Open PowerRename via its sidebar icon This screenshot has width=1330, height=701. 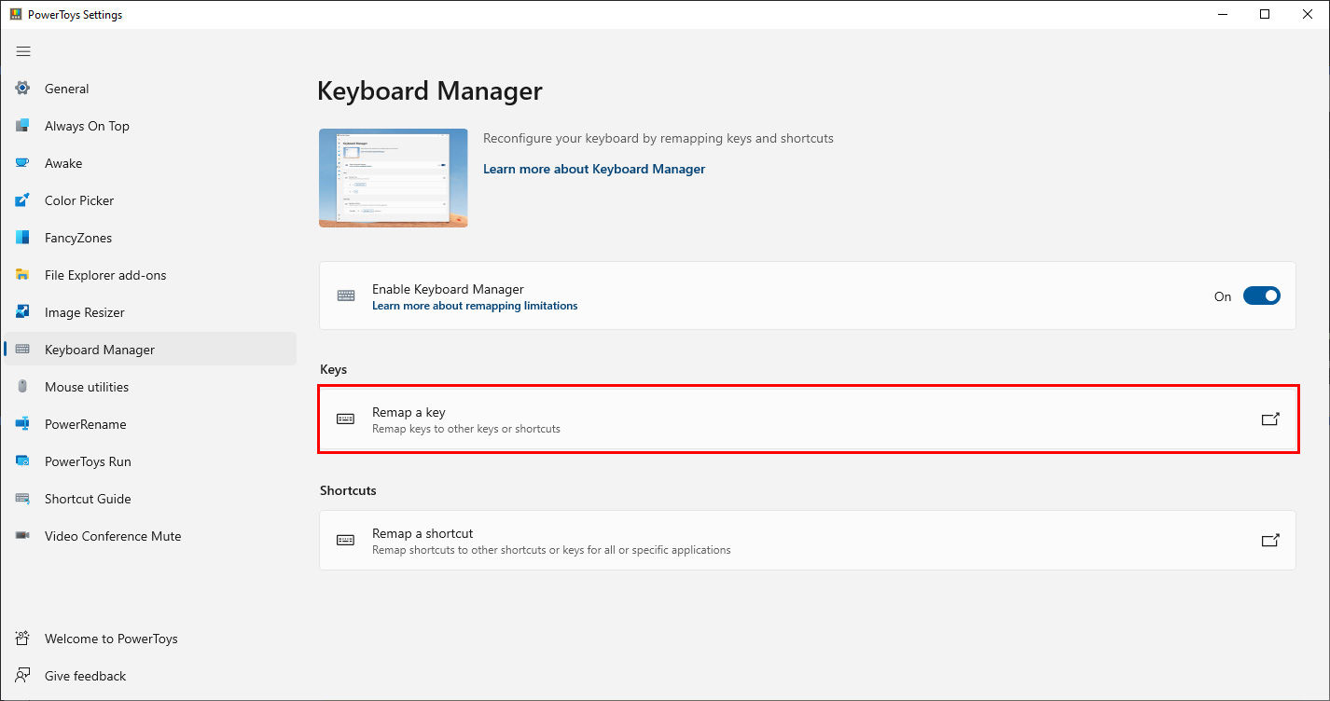(21, 423)
